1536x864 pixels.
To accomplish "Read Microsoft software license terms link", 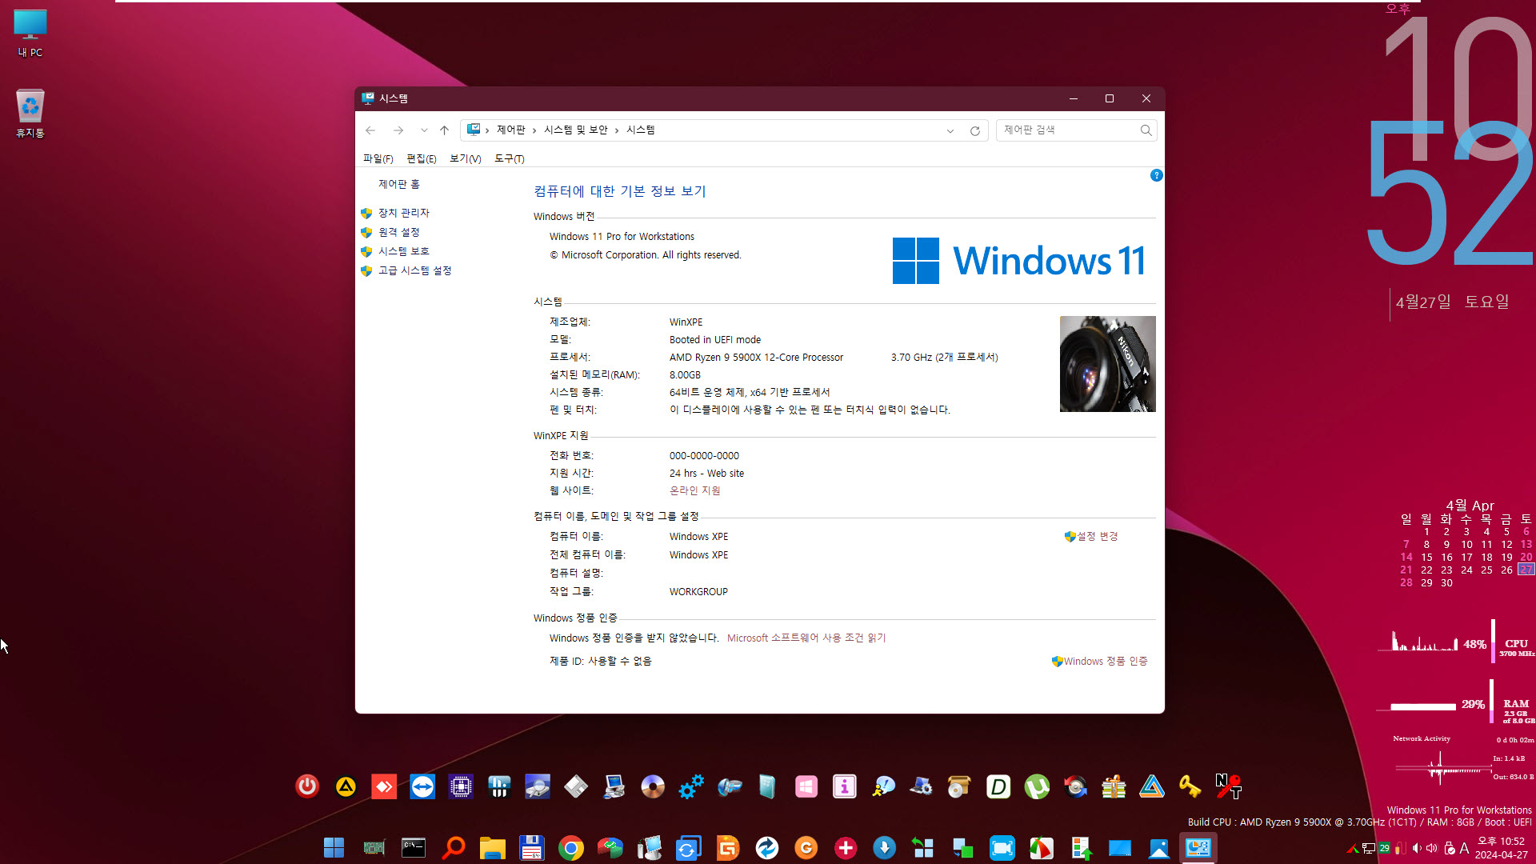I will (806, 638).
